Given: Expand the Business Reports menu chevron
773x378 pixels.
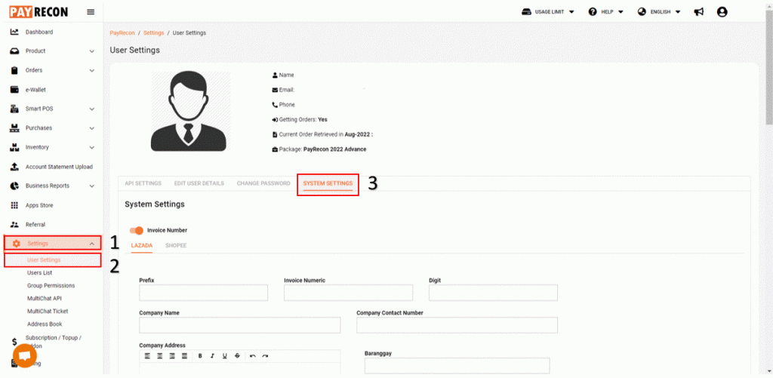Looking at the screenshot, I should click(91, 186).
